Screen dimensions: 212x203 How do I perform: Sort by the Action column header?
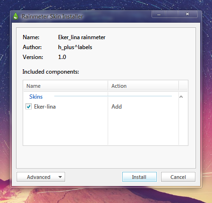click(x=144, y=86)
